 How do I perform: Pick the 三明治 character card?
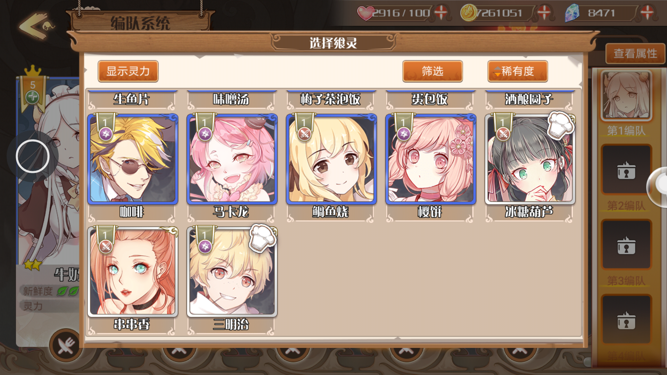click(232, 272)
